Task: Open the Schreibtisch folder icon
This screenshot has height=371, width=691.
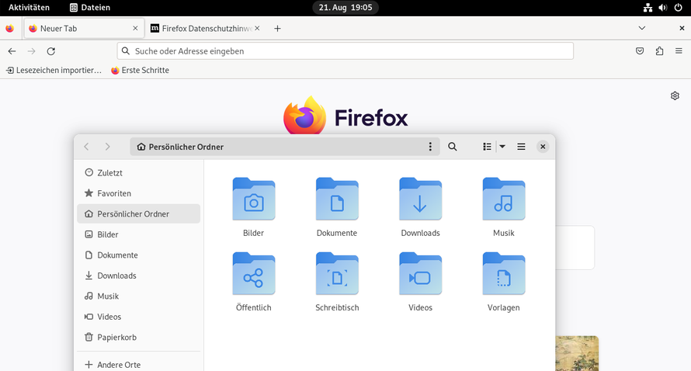Action: pyautogui.click(x=337, y=274)
